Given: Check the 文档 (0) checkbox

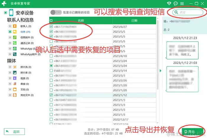Looking at the screenshot, I should (x=10, y=89).
